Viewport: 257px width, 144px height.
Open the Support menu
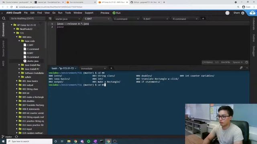tap(89, 13)
